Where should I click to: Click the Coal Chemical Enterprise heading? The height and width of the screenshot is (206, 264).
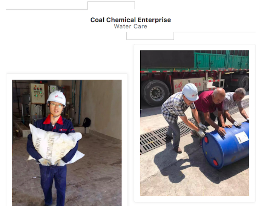tap(130, 20)
